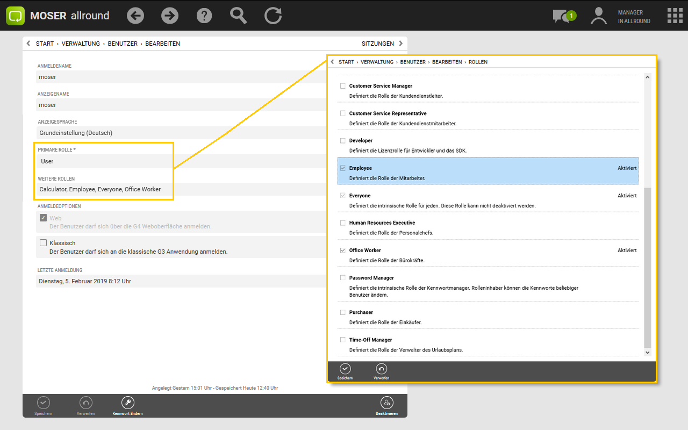Click the forward arrow icon in top bar
Screen dimensions: 688x430
[170, 16]
